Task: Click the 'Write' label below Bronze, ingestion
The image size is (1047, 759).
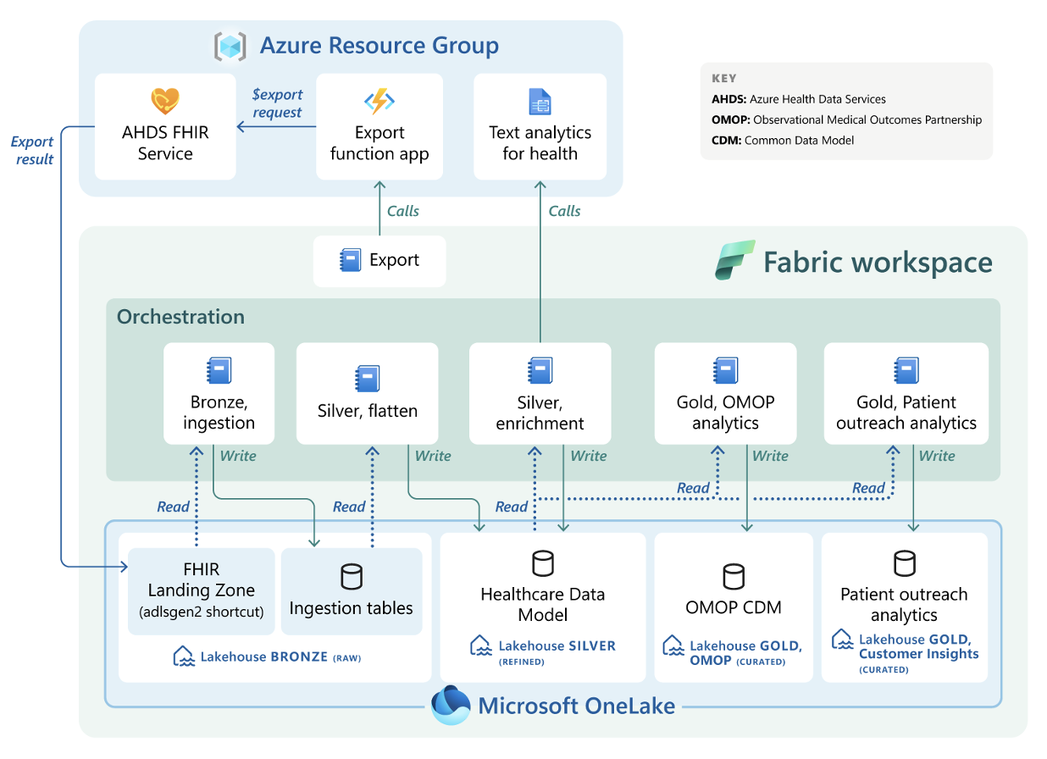Action: (238, 456)
